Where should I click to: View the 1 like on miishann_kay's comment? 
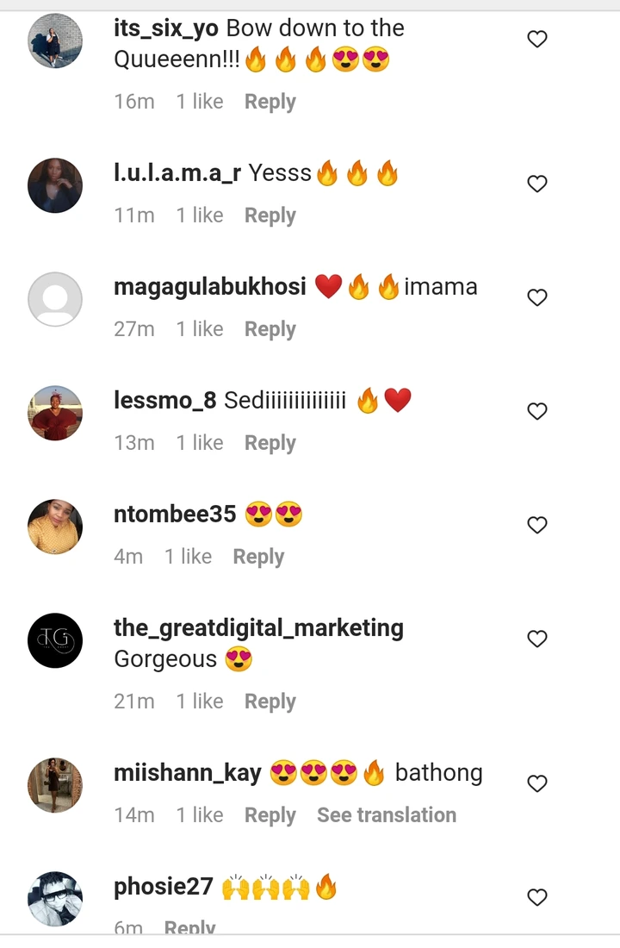tap(200, 815)
